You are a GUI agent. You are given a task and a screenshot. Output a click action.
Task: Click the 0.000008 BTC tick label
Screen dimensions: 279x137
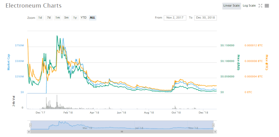[254, 61]
